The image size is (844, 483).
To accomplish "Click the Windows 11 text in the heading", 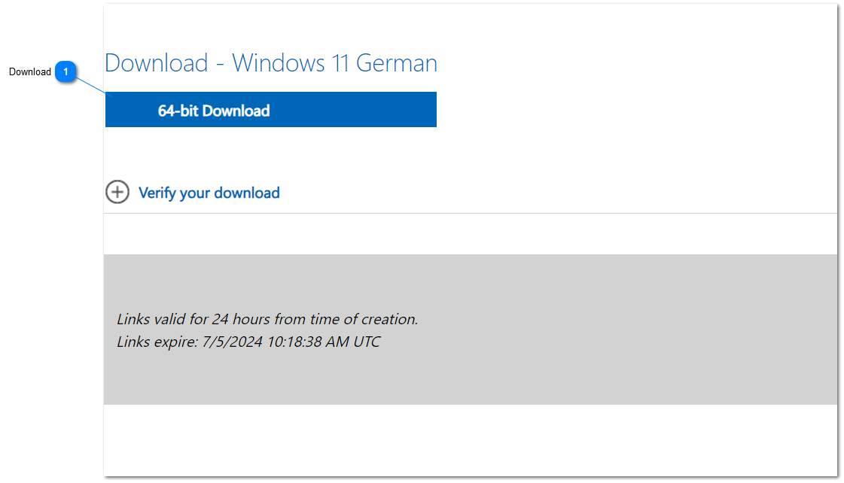I will tap(291, 63).
